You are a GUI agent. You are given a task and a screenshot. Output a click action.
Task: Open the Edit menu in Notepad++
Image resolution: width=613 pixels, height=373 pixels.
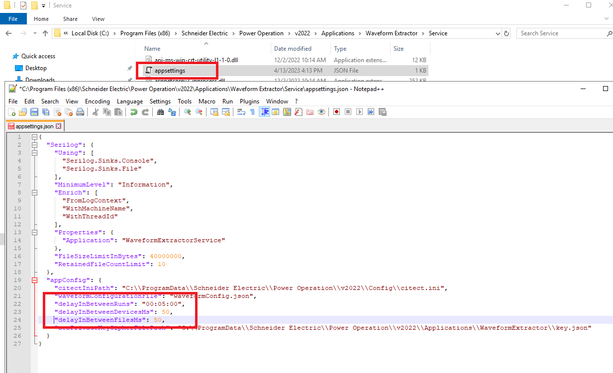pos(28,101)
